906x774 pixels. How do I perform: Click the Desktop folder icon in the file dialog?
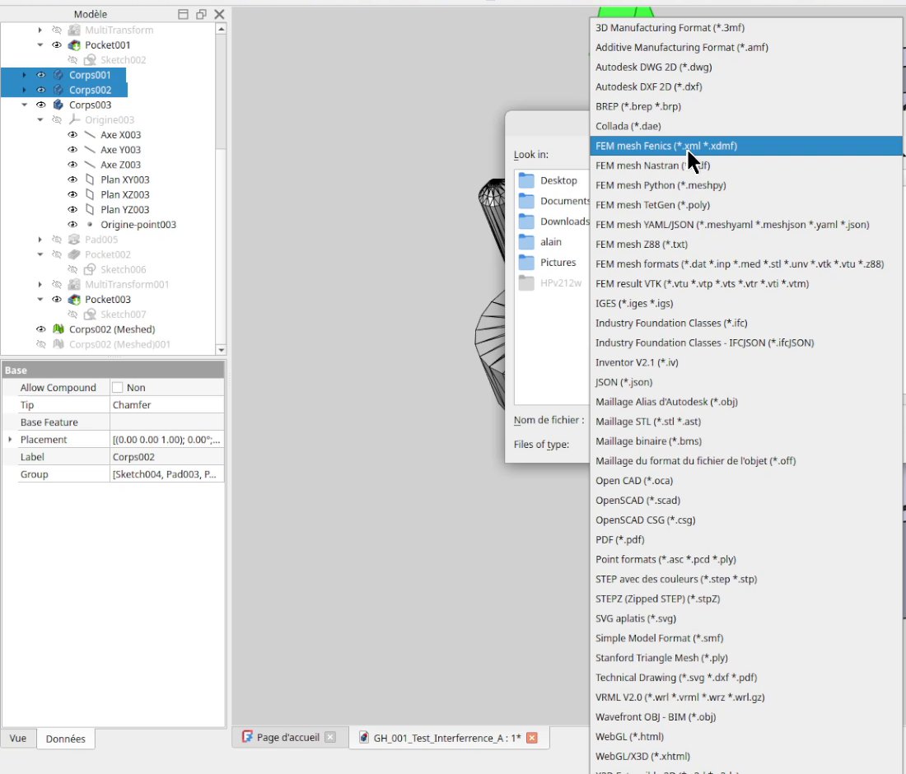click(526, 180)
